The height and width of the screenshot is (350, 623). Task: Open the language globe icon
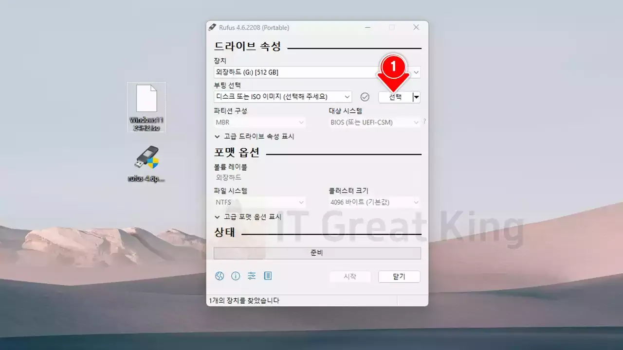coord(220,276)
